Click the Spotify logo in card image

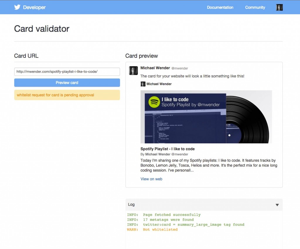coord(154,102)
